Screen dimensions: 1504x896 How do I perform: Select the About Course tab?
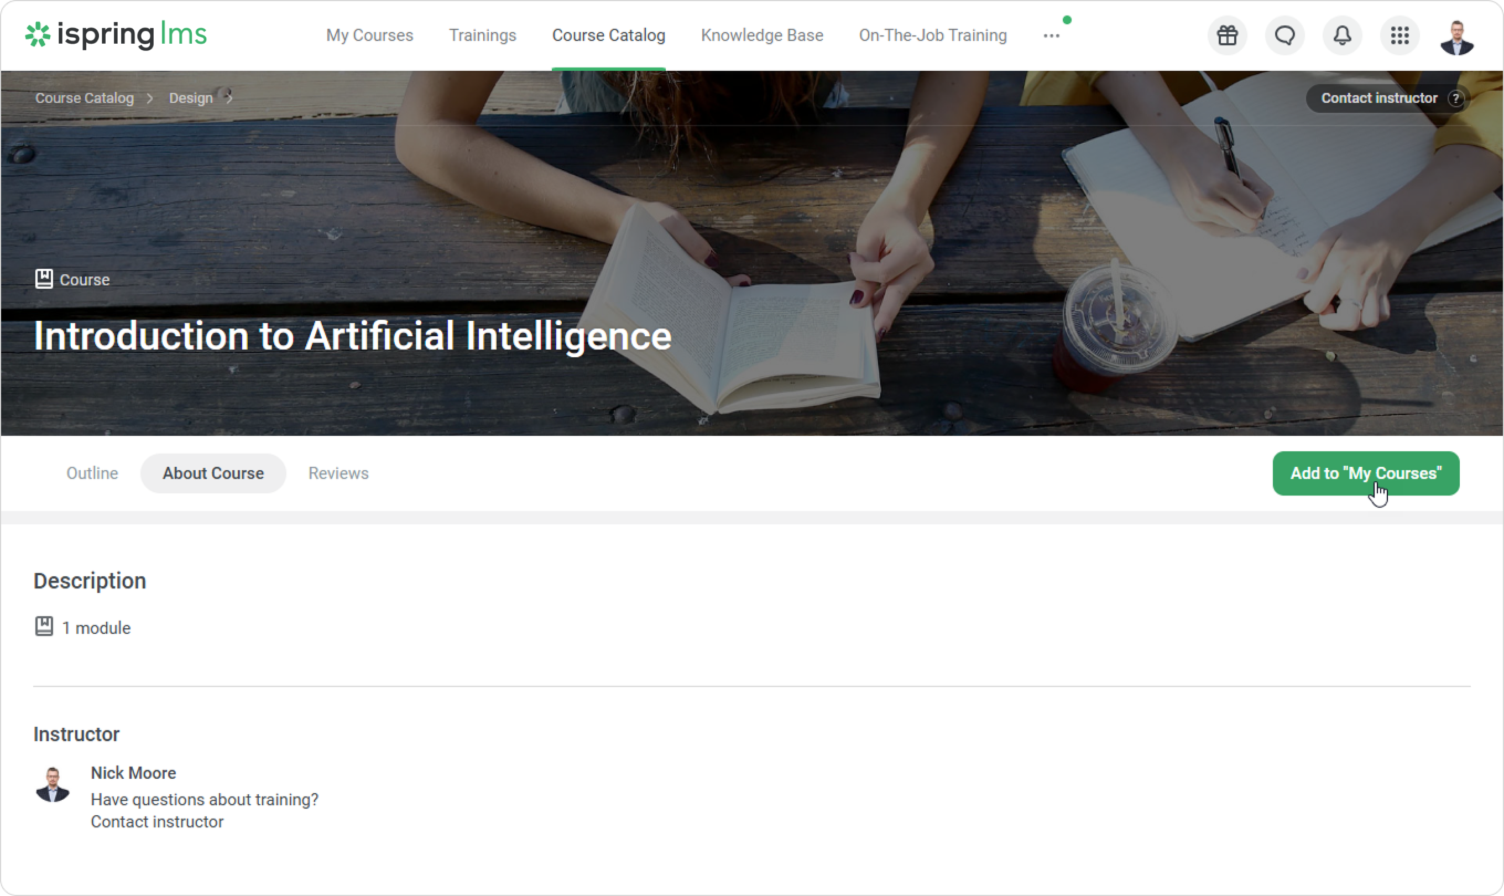pyautogui.click(x=213, y=473)
